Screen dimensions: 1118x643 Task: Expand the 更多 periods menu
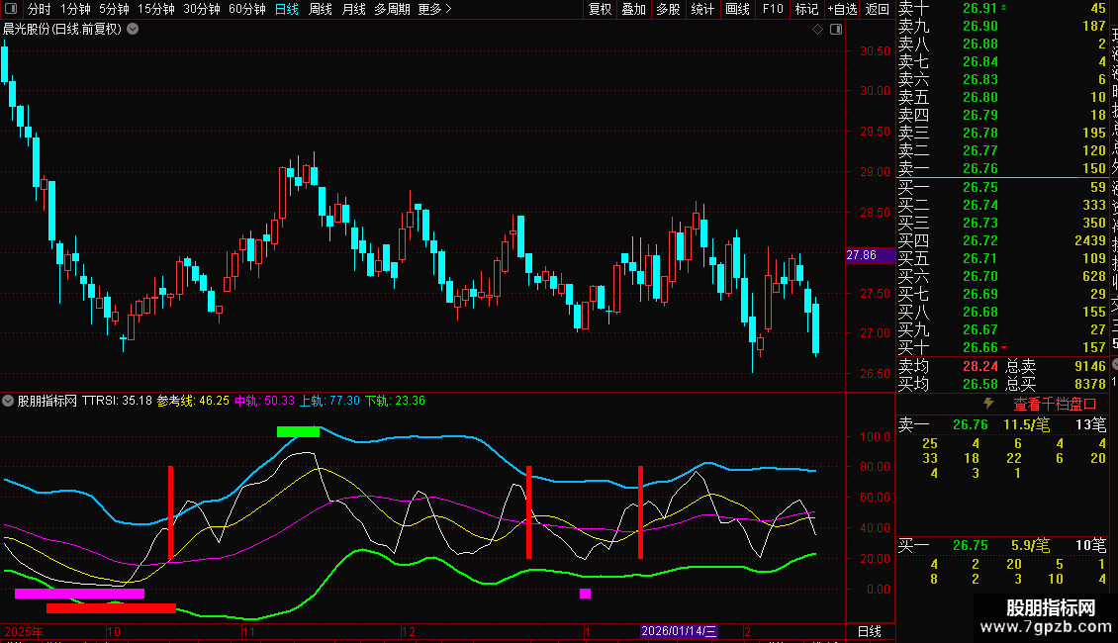[x=434, y=9]
